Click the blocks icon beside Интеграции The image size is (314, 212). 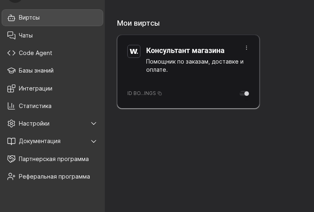click(11, 88)
